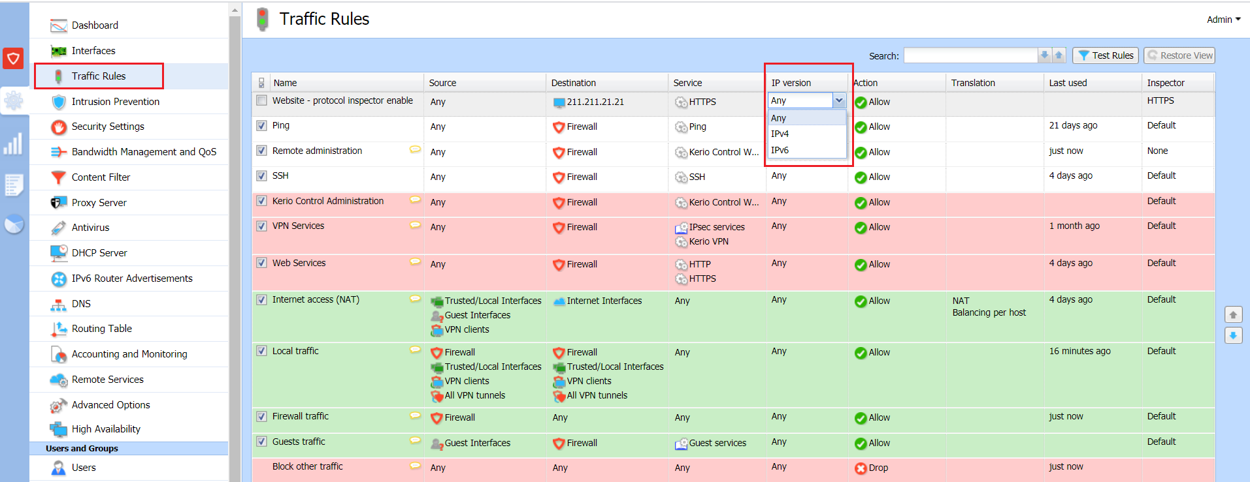Click Remote administration comment bubble icon
The height and width of the screenshot is (482, 1250).
click(x=415, y=150)
